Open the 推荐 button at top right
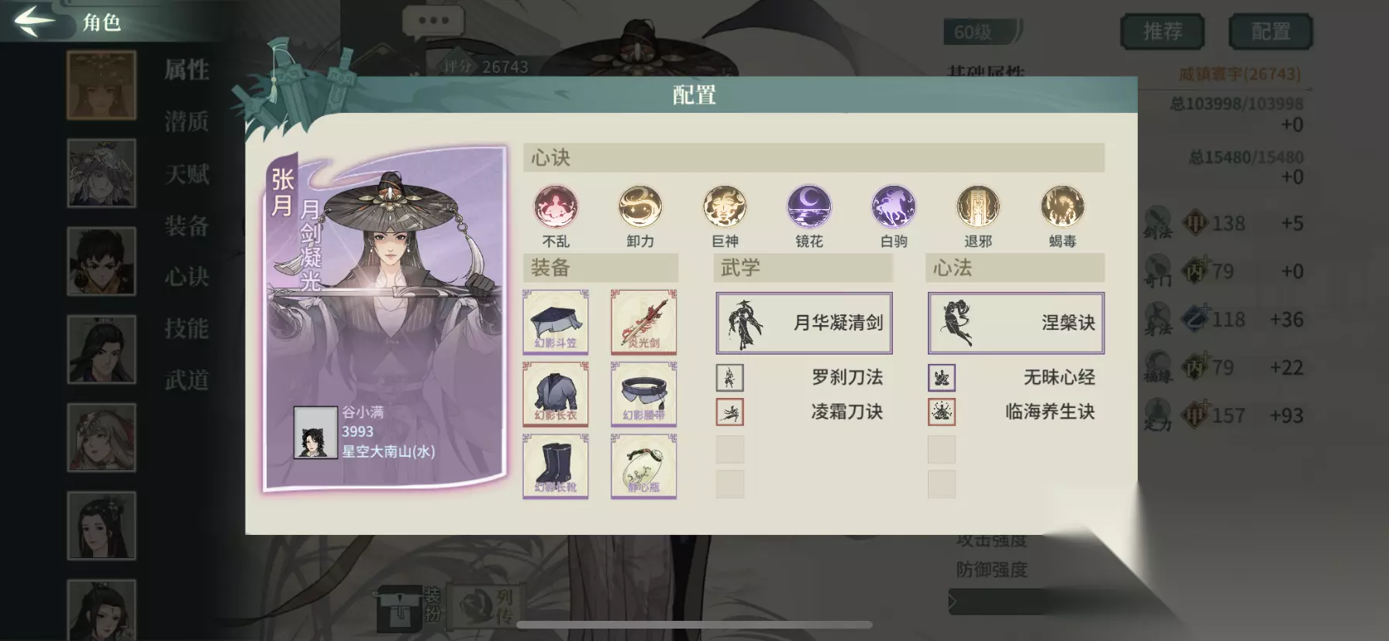 click(1163, 32)
